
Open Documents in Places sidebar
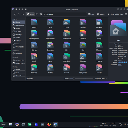coord(19,25)
